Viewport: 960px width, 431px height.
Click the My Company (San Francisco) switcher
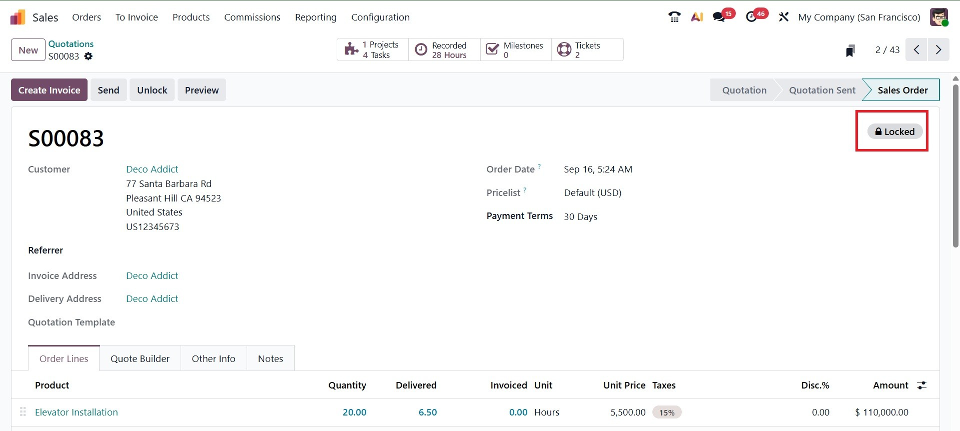pyautogui.click(x=859, y=17)
